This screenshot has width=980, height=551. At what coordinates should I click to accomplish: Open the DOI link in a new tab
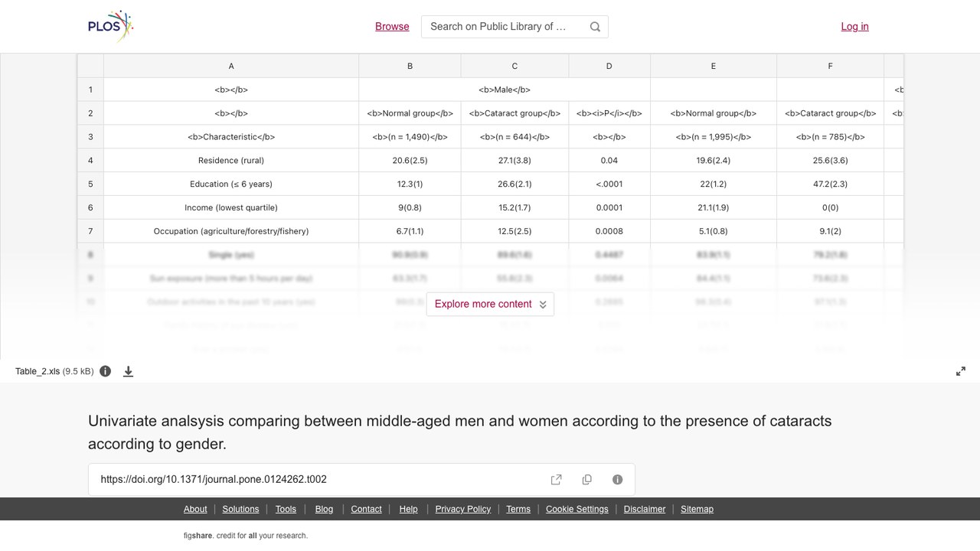coord(557,480)
